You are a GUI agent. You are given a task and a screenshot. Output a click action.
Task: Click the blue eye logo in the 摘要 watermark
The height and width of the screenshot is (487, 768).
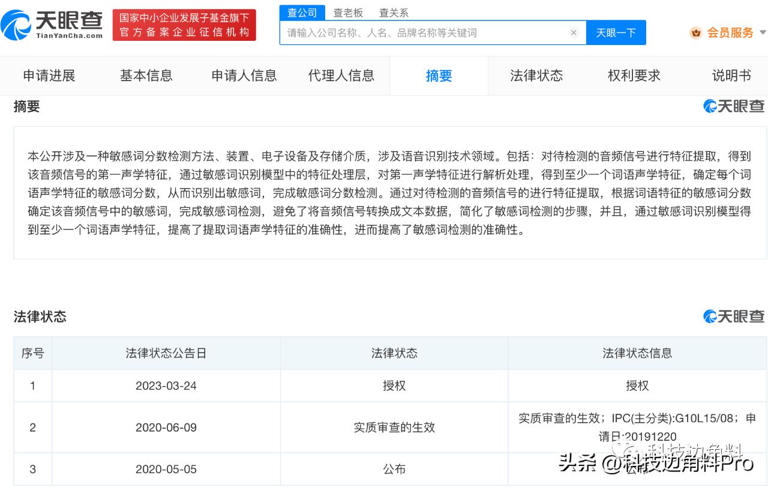coord(709,106)
